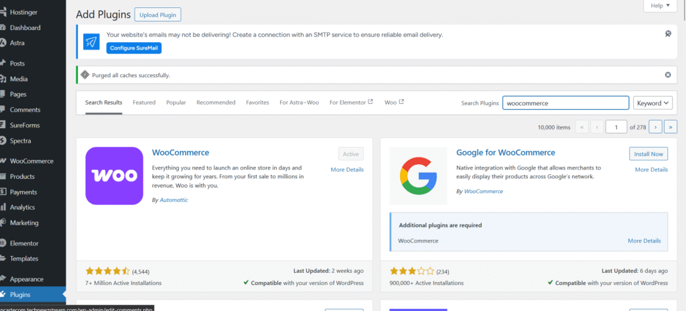Viewport: 686px width, 311px height.
Task: Click the Marketing megaphone icon
Action: pos(2,223)
